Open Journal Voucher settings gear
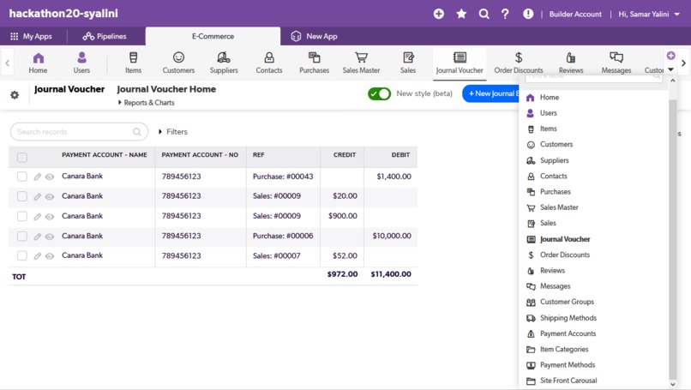The image size is (691, 390). click(x=15, y=95)
